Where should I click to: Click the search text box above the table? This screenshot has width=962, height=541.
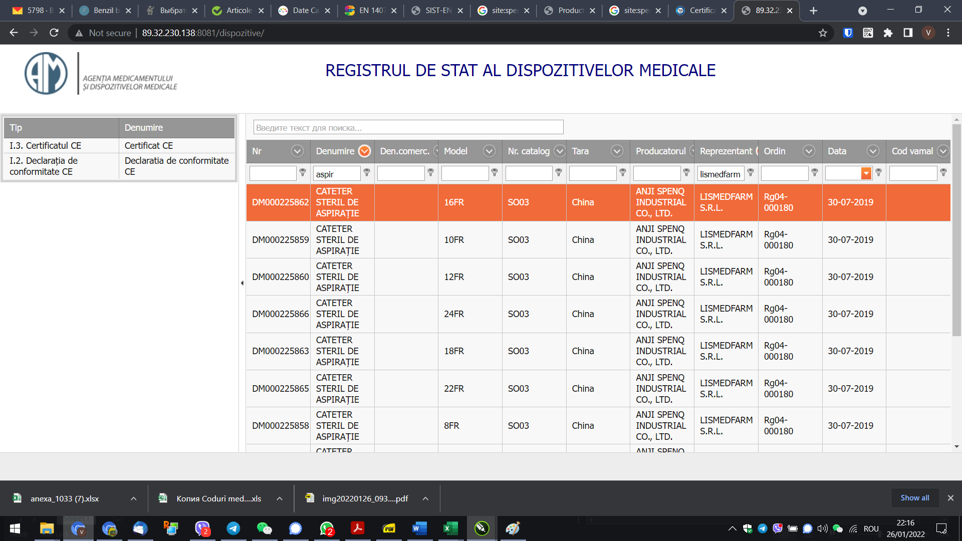tap(408, 128)
